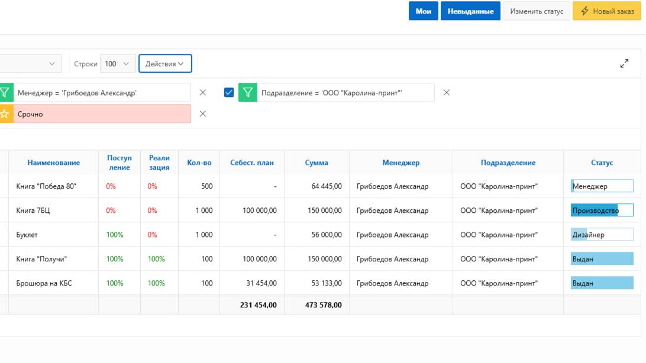Screen dimensions: 646x363
Task: Click the Статус column header
Action: click(602, 163)
